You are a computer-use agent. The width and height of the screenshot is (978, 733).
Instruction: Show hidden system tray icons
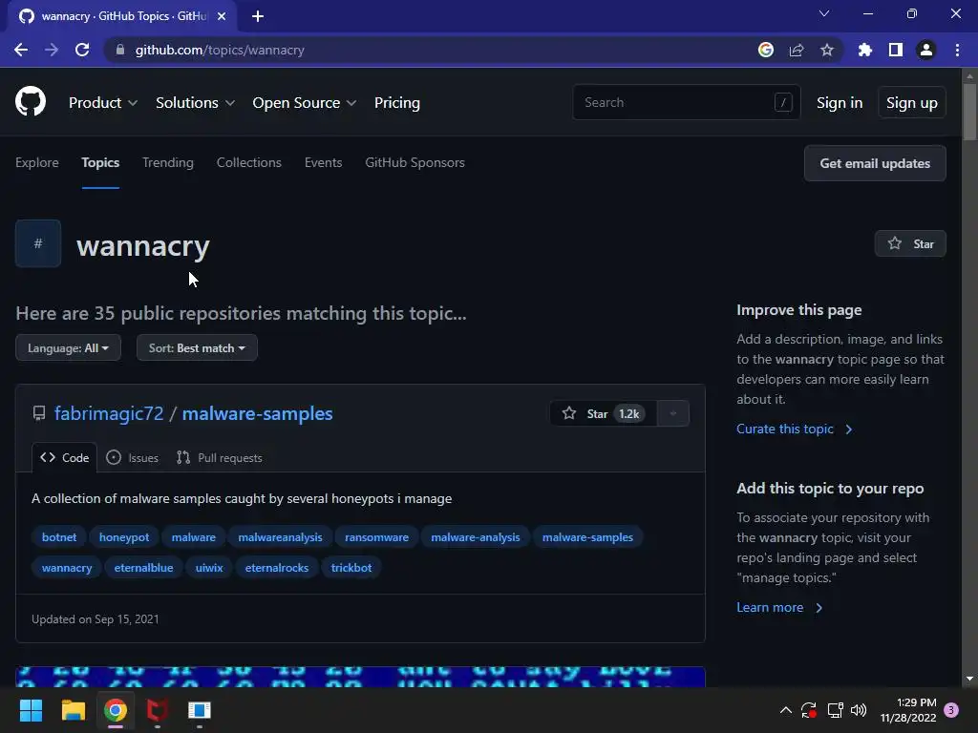click(x=786, y=710)
